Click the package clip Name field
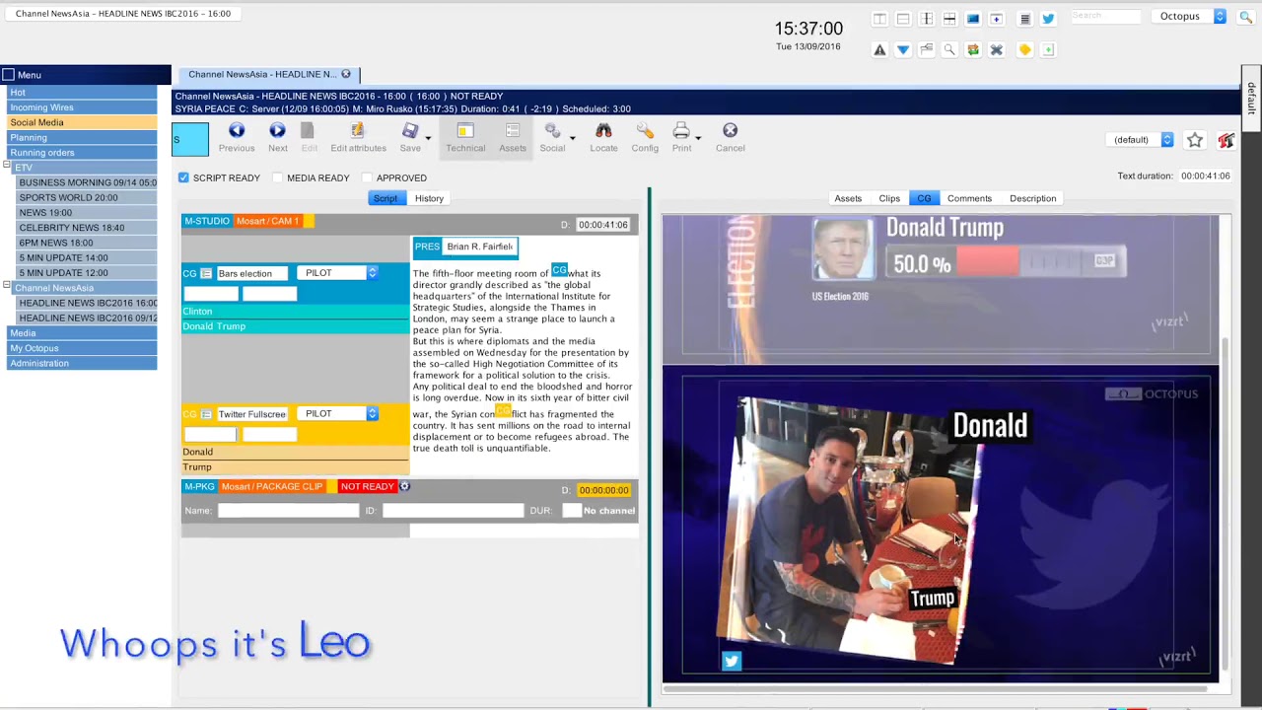Image resolution: width=1262 pixels, height=710 pixels. click(289, 511)
